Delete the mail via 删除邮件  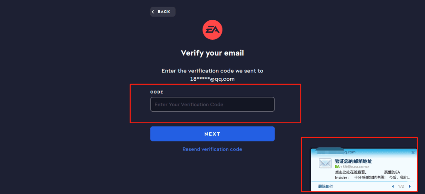pos(326,187)
